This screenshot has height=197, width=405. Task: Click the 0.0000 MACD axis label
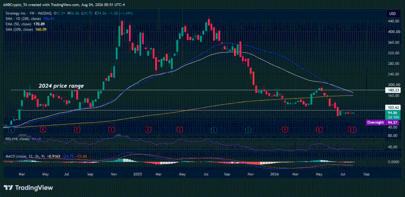pos(393,162)
